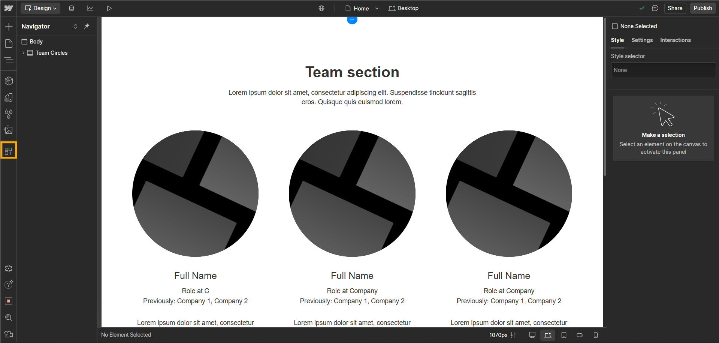
Task: Open the CMS database icon
Action: [72, 8]
